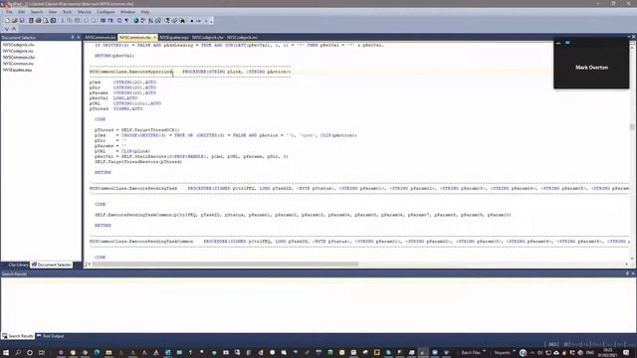Open the Edit menu
The height and width of the screenshot is (358, 637).
(x=21, y=12)
